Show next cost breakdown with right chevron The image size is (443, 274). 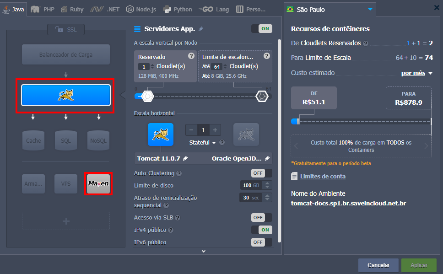point(426,146)
